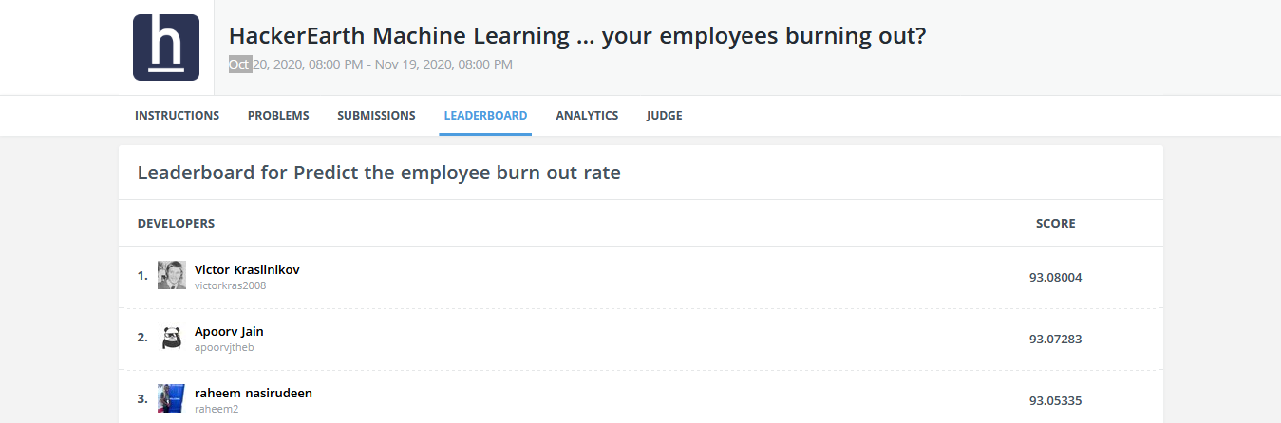1281x423 pixels.
Task: Click the HackerEarth logo icon
Action: tap(166, 47)
